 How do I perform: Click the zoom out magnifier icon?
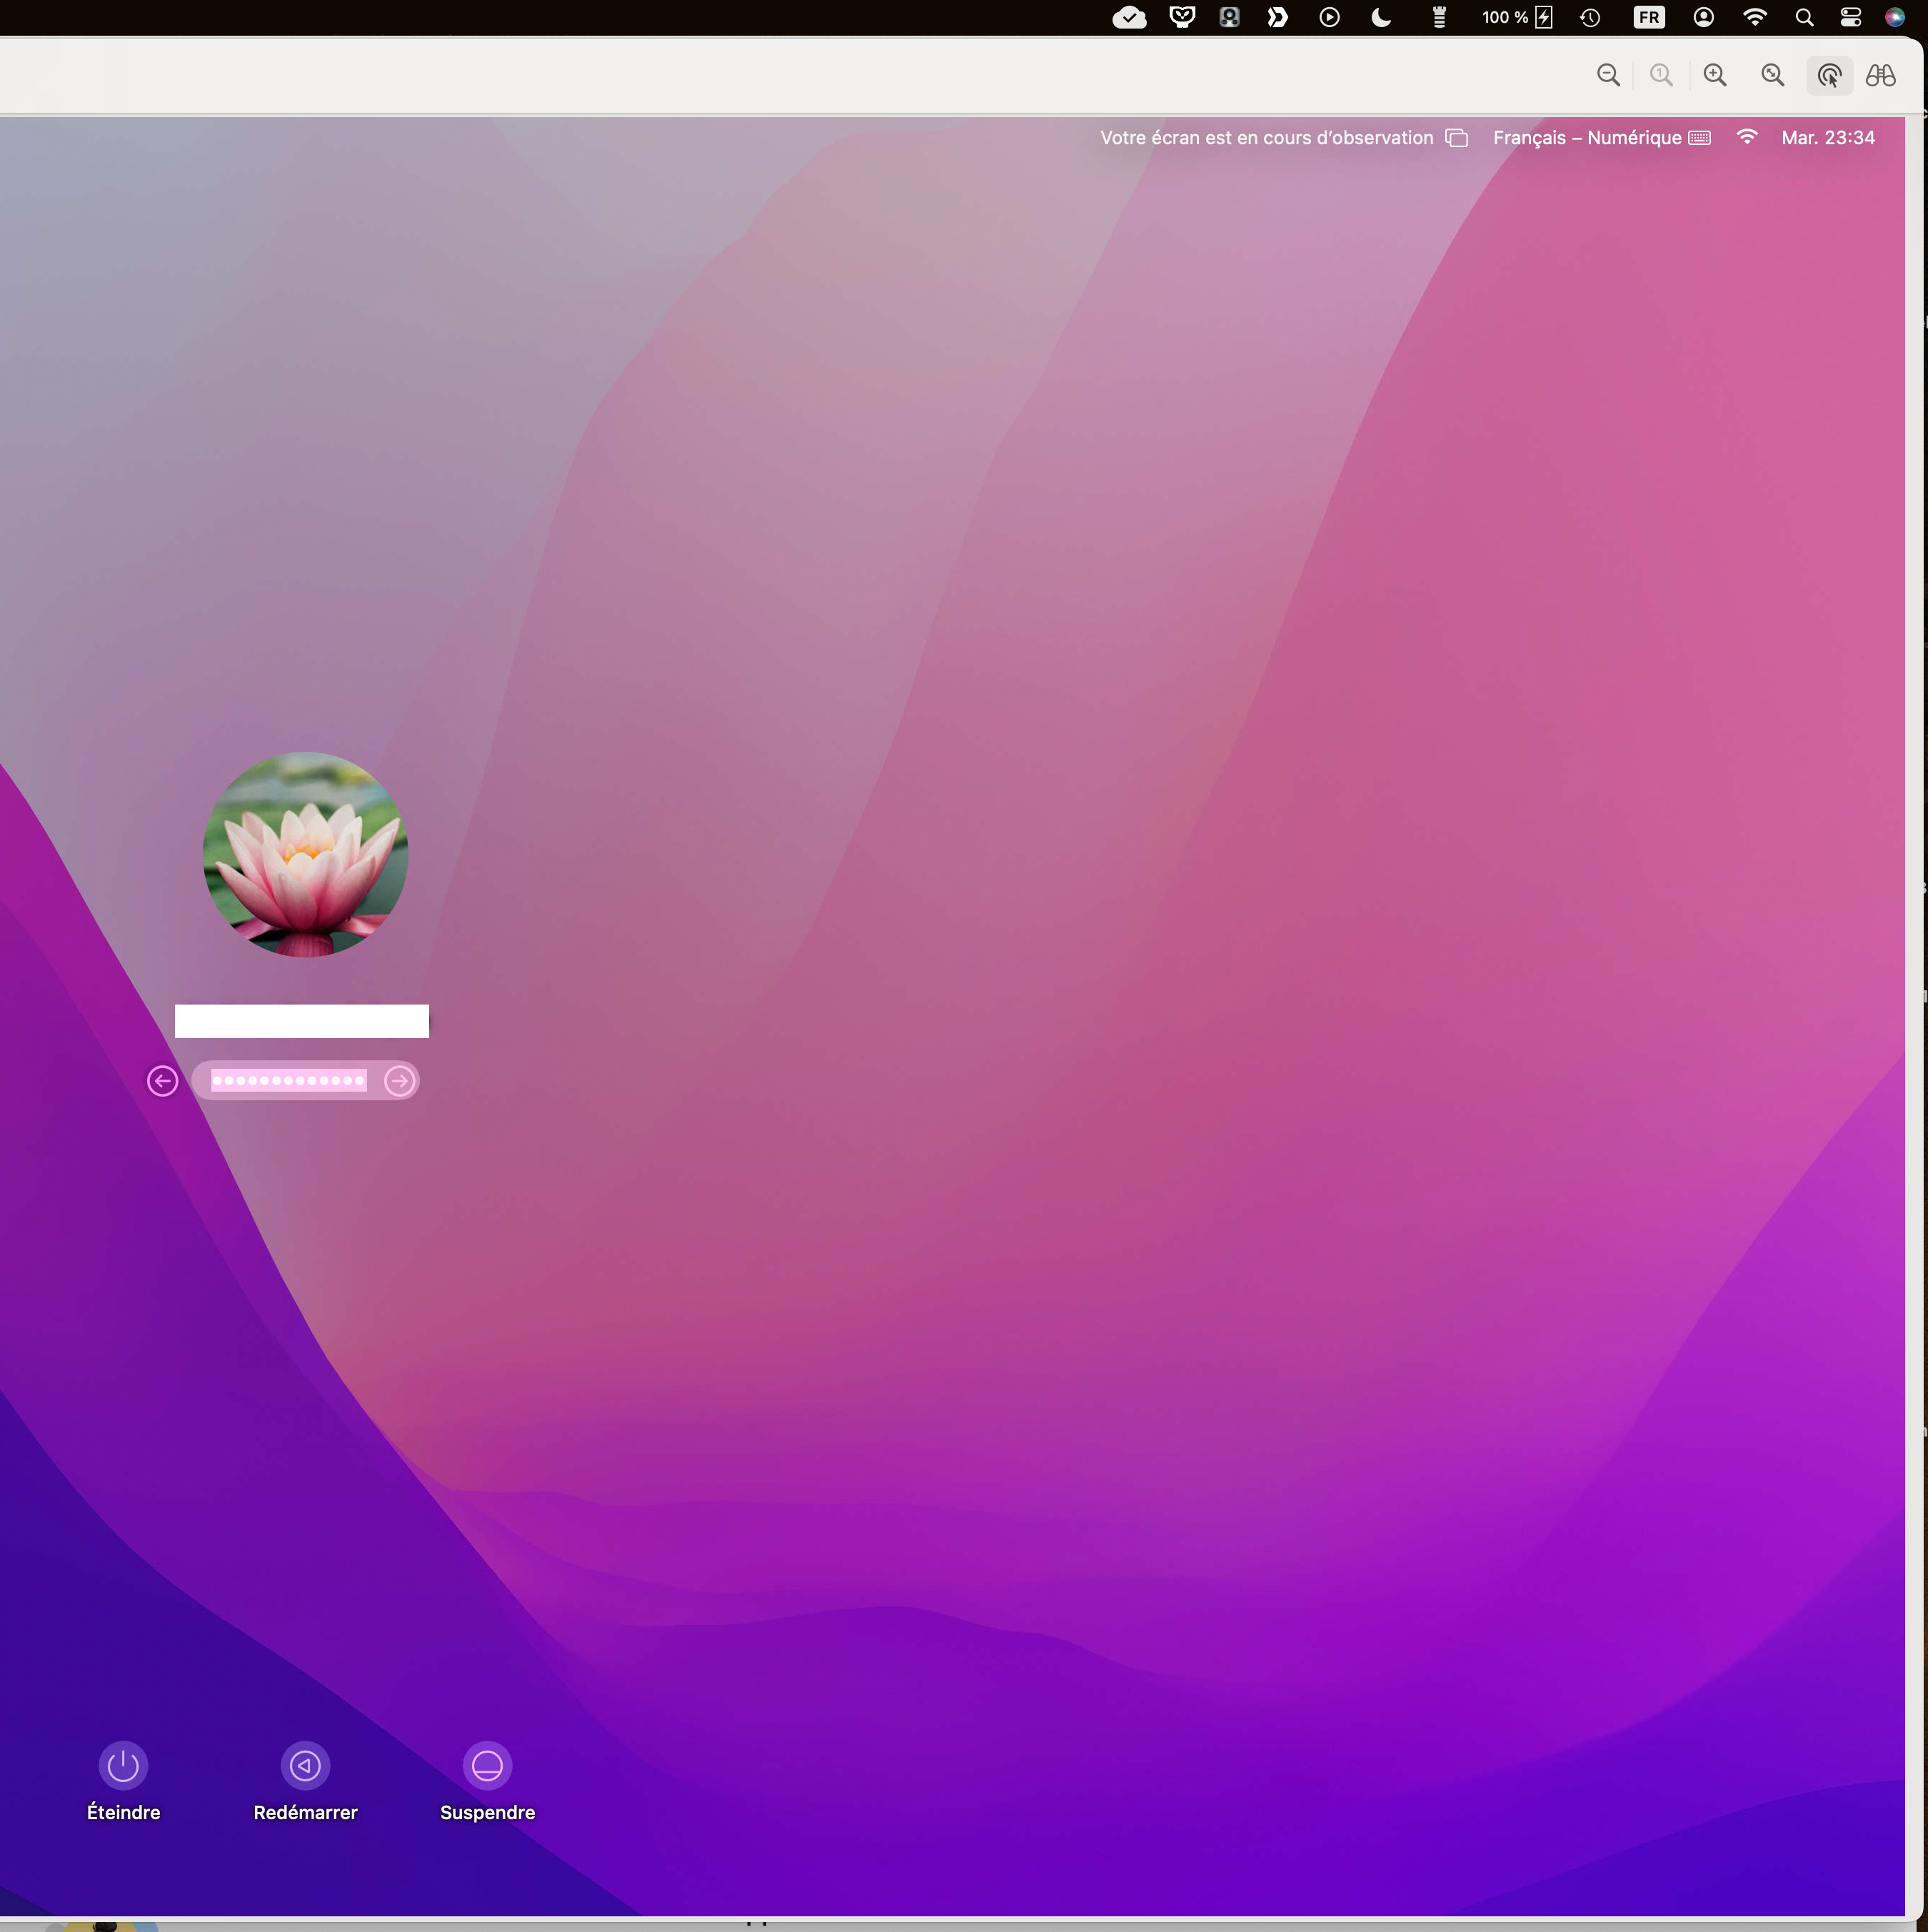click(x=1608, y=75)
